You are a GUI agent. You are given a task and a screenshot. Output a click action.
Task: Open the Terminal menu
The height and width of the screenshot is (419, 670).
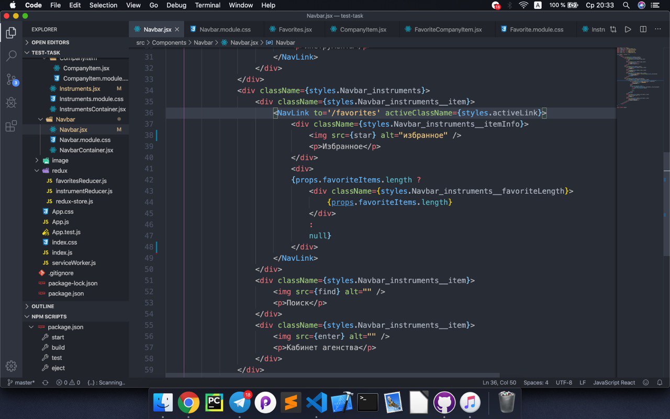(207, 5)
